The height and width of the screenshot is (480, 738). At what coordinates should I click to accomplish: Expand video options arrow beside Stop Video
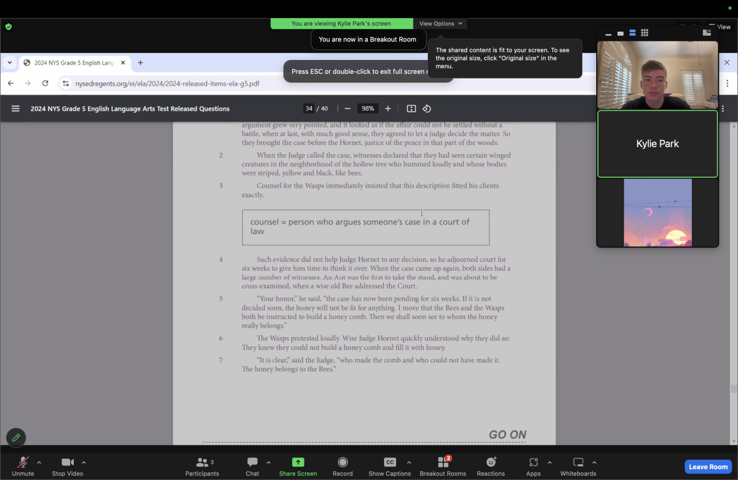tap(84, 462)
